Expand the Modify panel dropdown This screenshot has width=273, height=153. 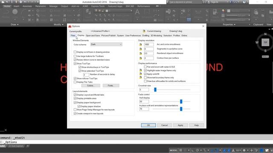tap(59, 25)
